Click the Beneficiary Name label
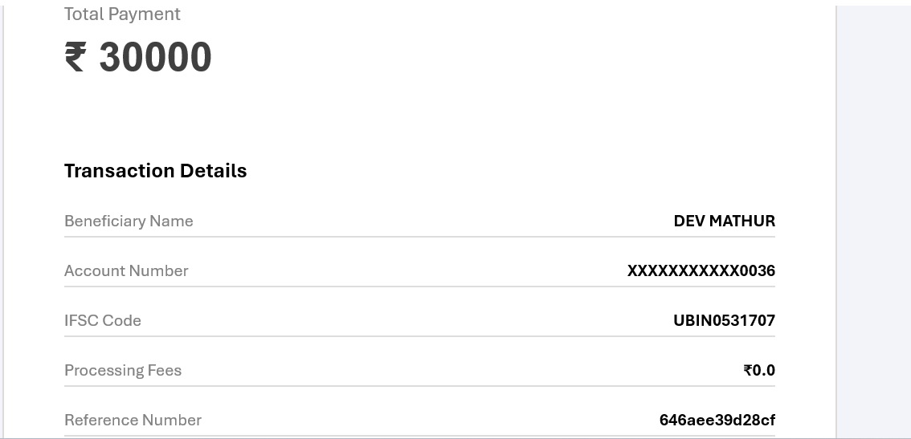This screenshot has height=439, width=911. pos(129,221)
